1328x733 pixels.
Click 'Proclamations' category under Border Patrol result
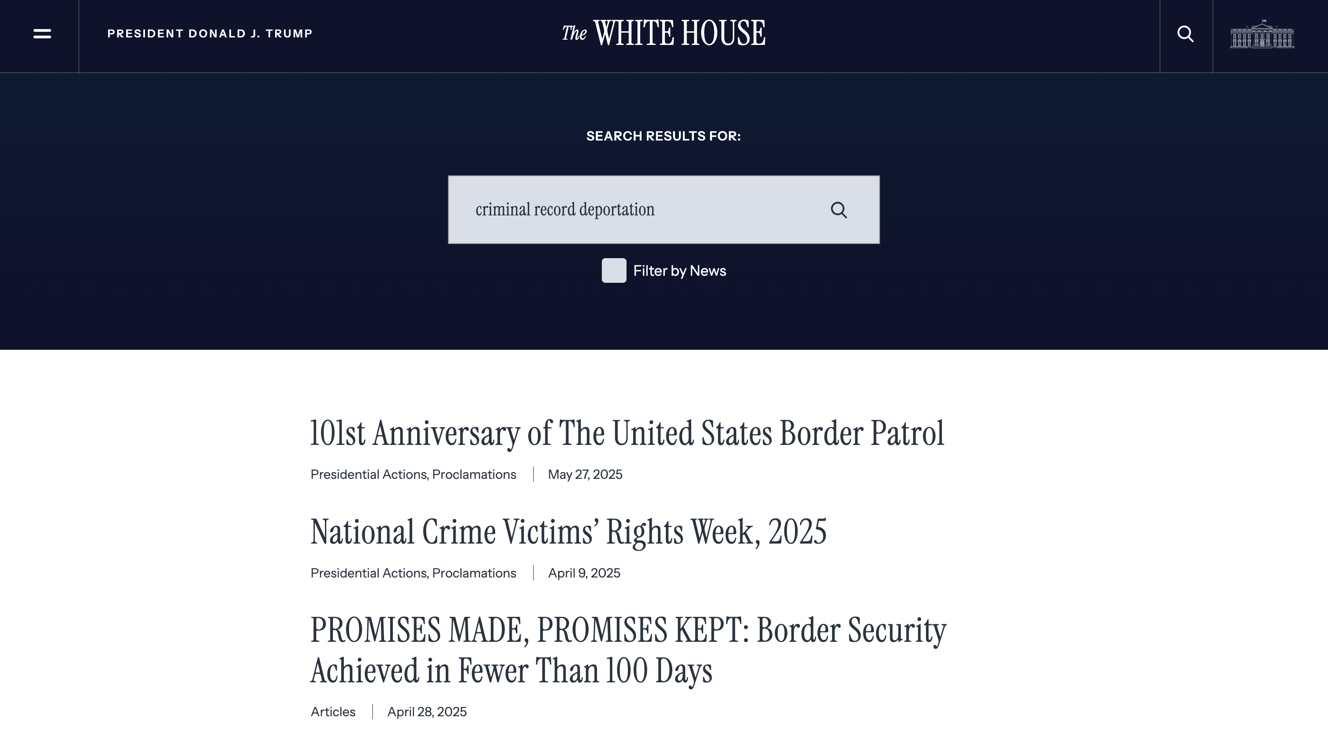(x=474, y=474)
